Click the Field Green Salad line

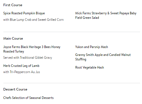[x=87, y=18]
